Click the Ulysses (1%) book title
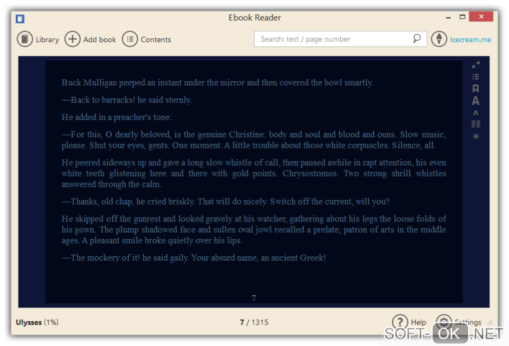The height and width of the screenshot is (346, 509). 37,323
